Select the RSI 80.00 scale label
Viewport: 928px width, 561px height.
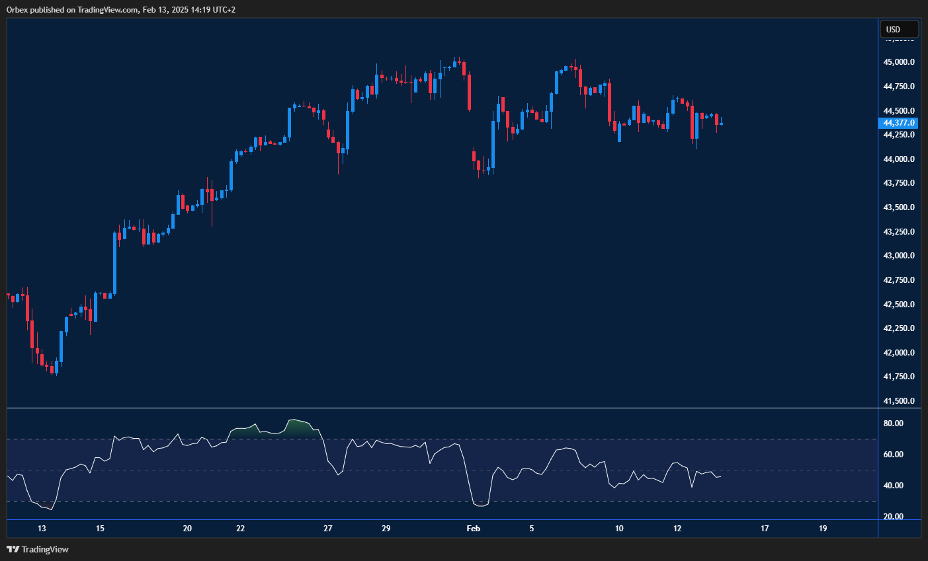894,424
